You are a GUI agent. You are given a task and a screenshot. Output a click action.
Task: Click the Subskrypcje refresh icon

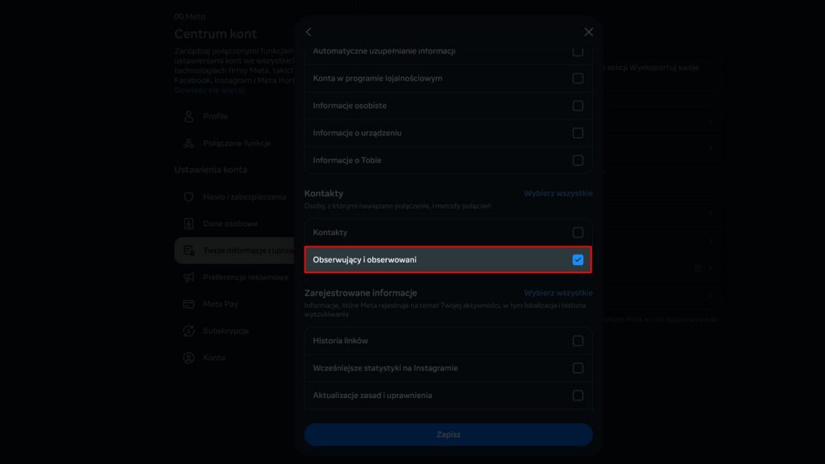(x=189, y=331)
